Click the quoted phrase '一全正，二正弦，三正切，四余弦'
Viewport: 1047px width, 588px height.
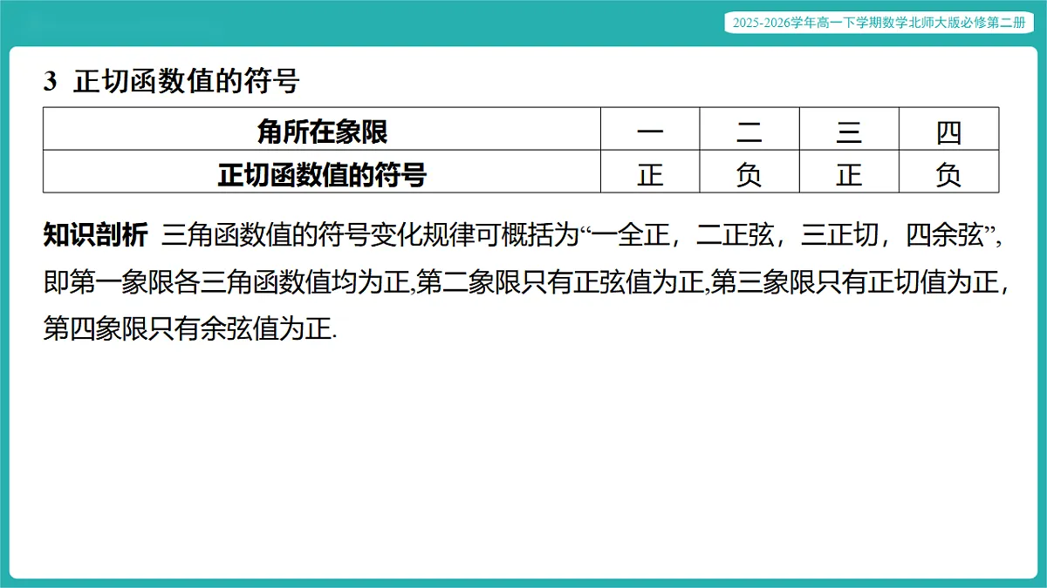[788, 235]
